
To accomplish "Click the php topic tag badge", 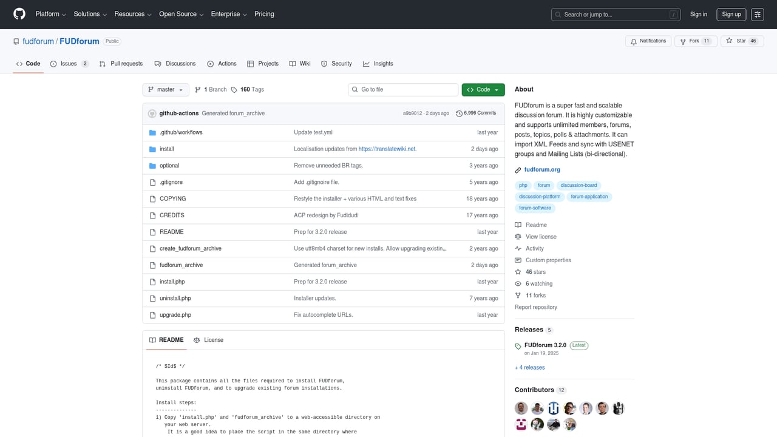I will click(x=523, y=185).
